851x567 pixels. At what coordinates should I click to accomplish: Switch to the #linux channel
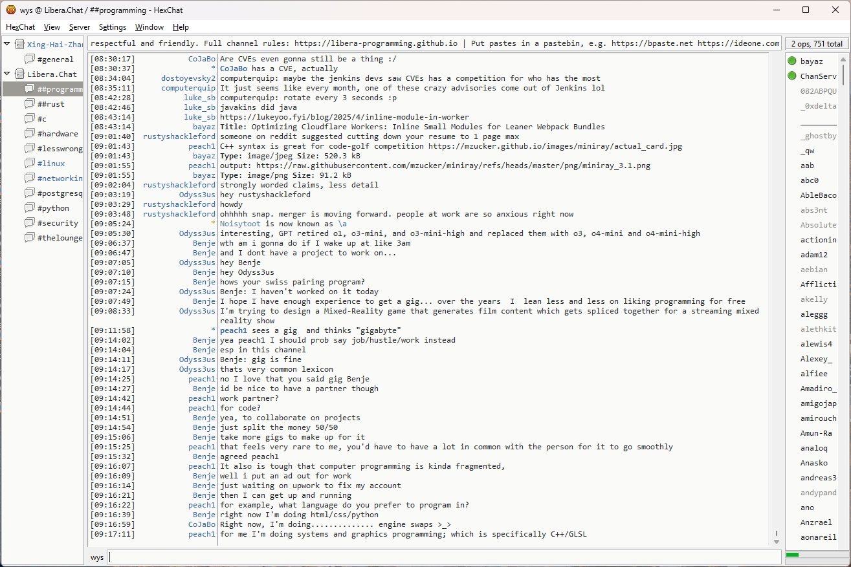point(50,164)
